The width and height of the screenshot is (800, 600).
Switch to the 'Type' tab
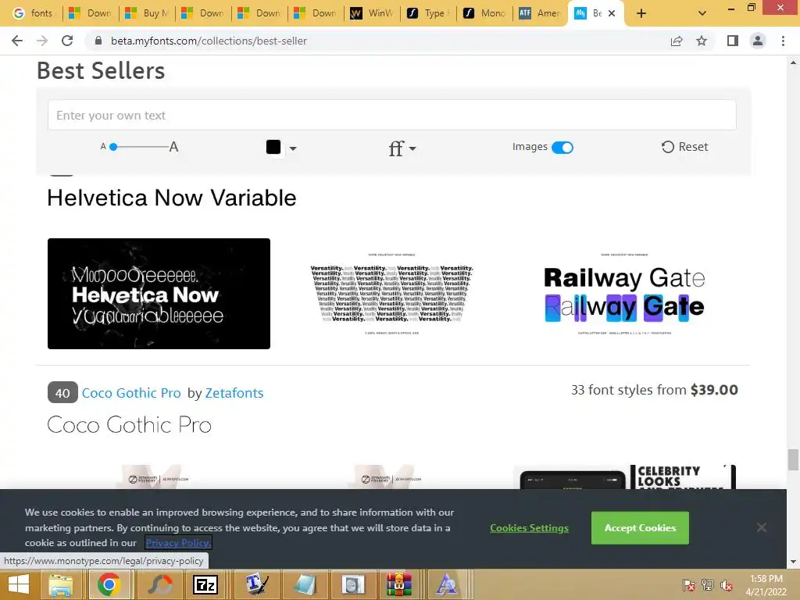point(428,13)
